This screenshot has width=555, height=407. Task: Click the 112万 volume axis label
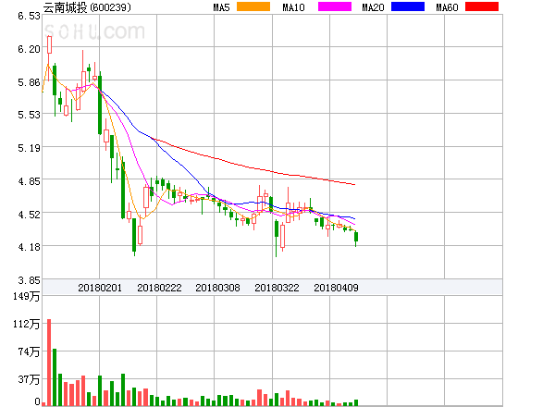pyautogui.click(x=27, y=324)
